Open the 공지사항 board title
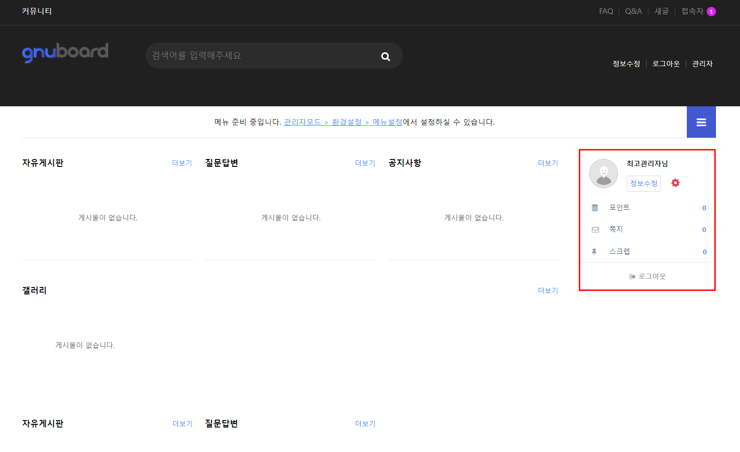 (x=405, y=163)
